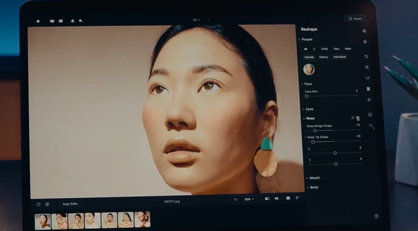
Task: Open the adjustments sliders icon in sidebar
Action: tap(367, 67)
